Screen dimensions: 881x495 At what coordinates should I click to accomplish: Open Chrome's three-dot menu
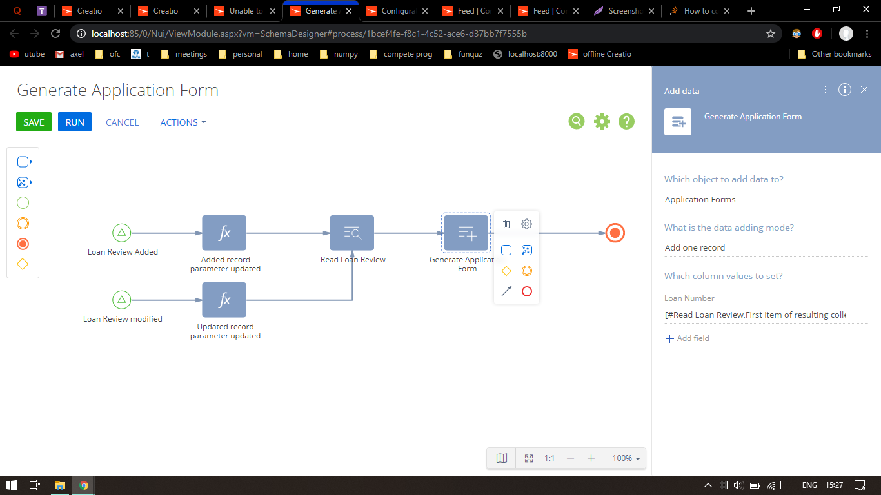(866, 34)
